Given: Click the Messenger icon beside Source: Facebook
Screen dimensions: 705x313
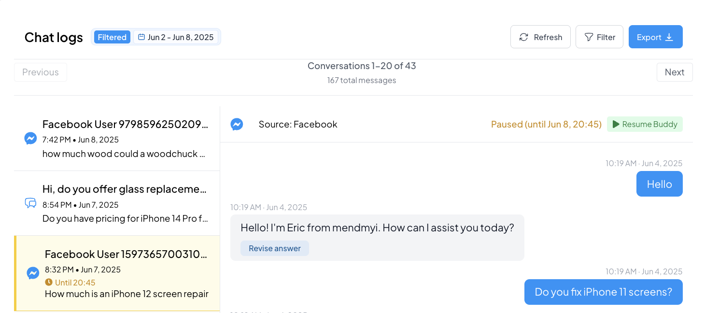Looking at the screenshot, I should (237, 125).
